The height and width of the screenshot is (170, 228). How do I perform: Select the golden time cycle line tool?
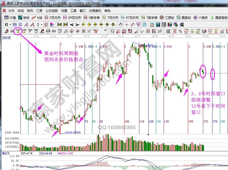(18, 31)
